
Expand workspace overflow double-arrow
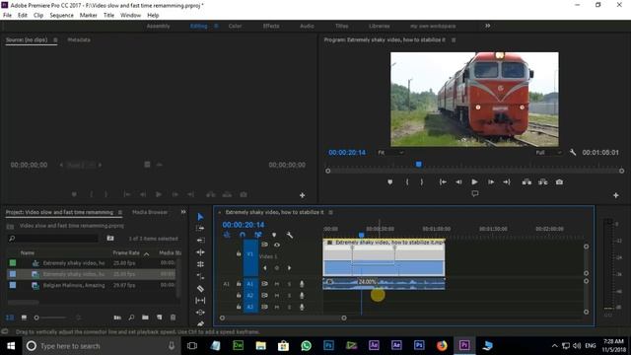[487, 26]
